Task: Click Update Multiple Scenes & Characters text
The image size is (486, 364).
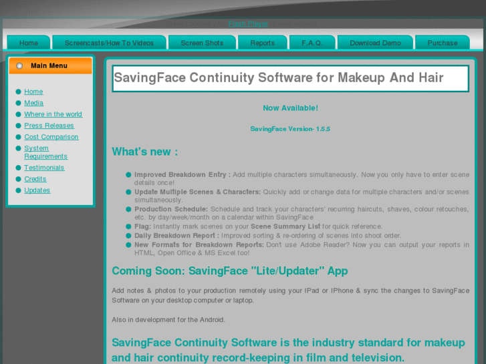Action: (x=197, y=192)
